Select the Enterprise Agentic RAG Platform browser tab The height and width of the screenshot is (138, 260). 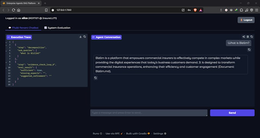tap(21, 3)
